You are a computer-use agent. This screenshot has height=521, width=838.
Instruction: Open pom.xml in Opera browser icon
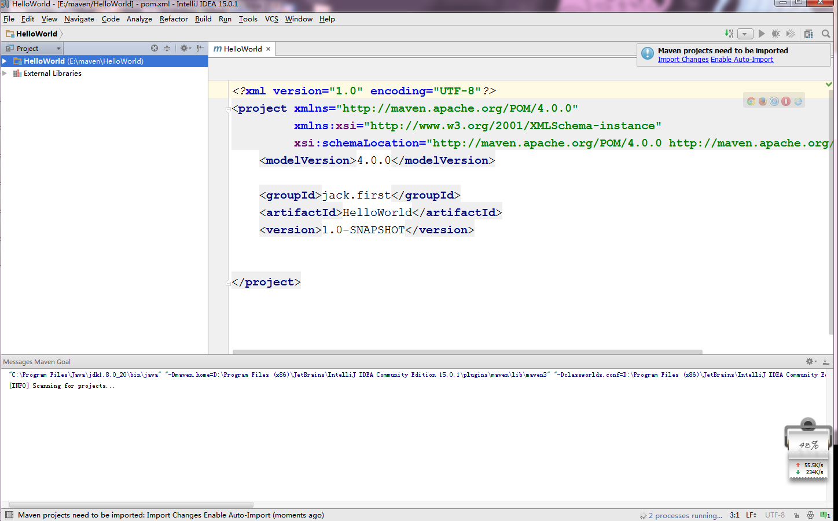[x=786, y=101]
